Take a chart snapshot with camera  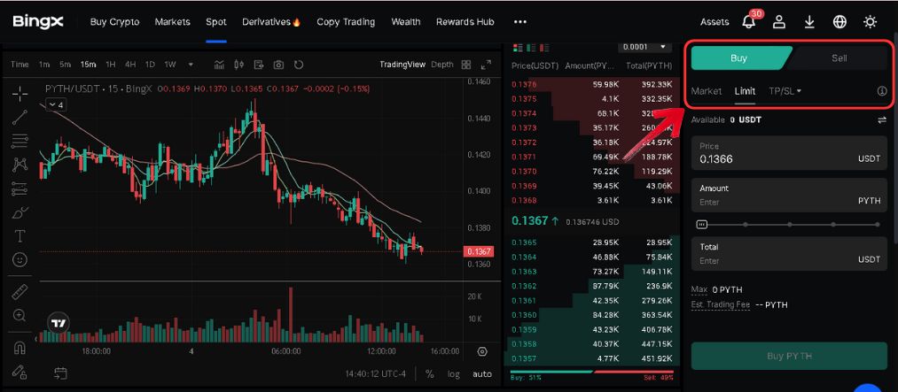(x=278, y=65)
